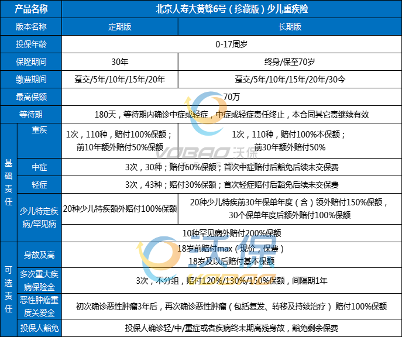The width and height of the screenshot is (402, 337).
Task: Click the 多次重大疾病保险金 row label
Action: point(39,281)
